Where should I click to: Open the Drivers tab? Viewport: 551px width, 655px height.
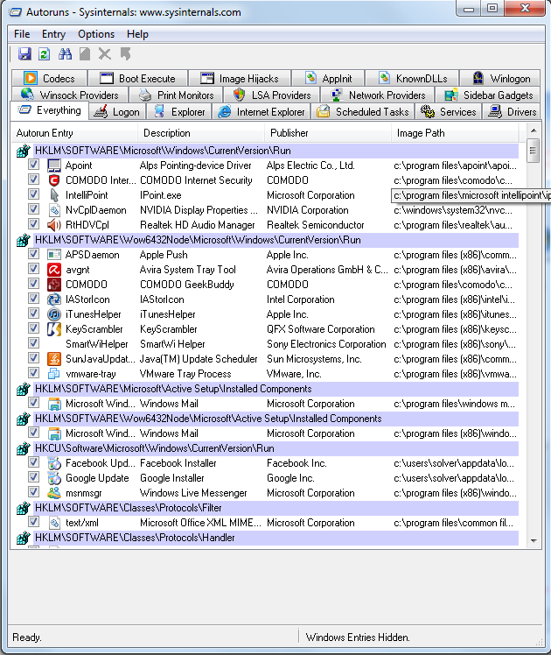[x=513, y=112]
